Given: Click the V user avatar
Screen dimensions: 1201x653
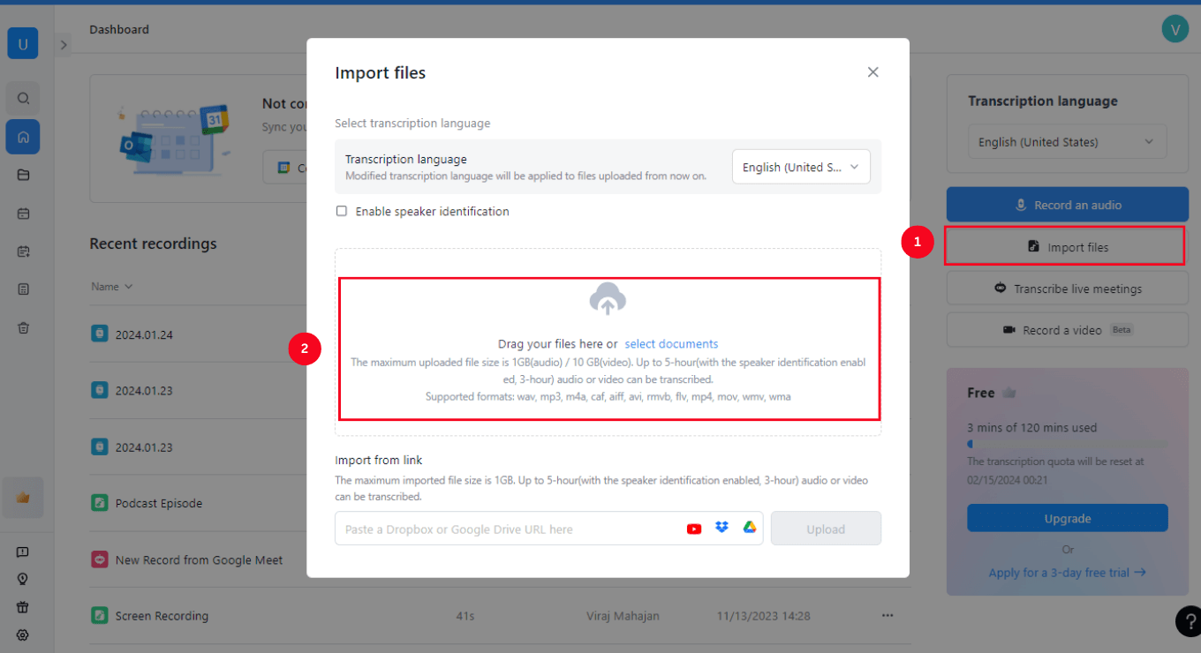Looking at the screenshot, I should pyautogui.click(x=1175, y=29).
